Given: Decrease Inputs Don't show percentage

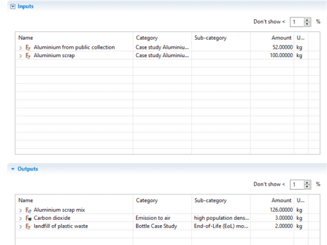Looking at the screenshot, I should pyautogui.click(x=307, y=24).
